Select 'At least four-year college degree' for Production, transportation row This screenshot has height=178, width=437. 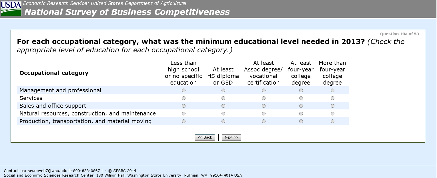301,121
